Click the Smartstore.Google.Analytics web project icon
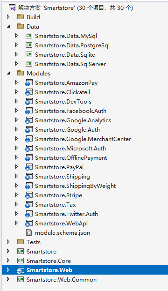Screen dimensions: 168x291 coord(29,120)
